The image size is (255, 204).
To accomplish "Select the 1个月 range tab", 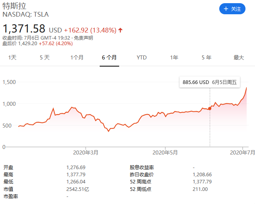I will tap(77, 57).
